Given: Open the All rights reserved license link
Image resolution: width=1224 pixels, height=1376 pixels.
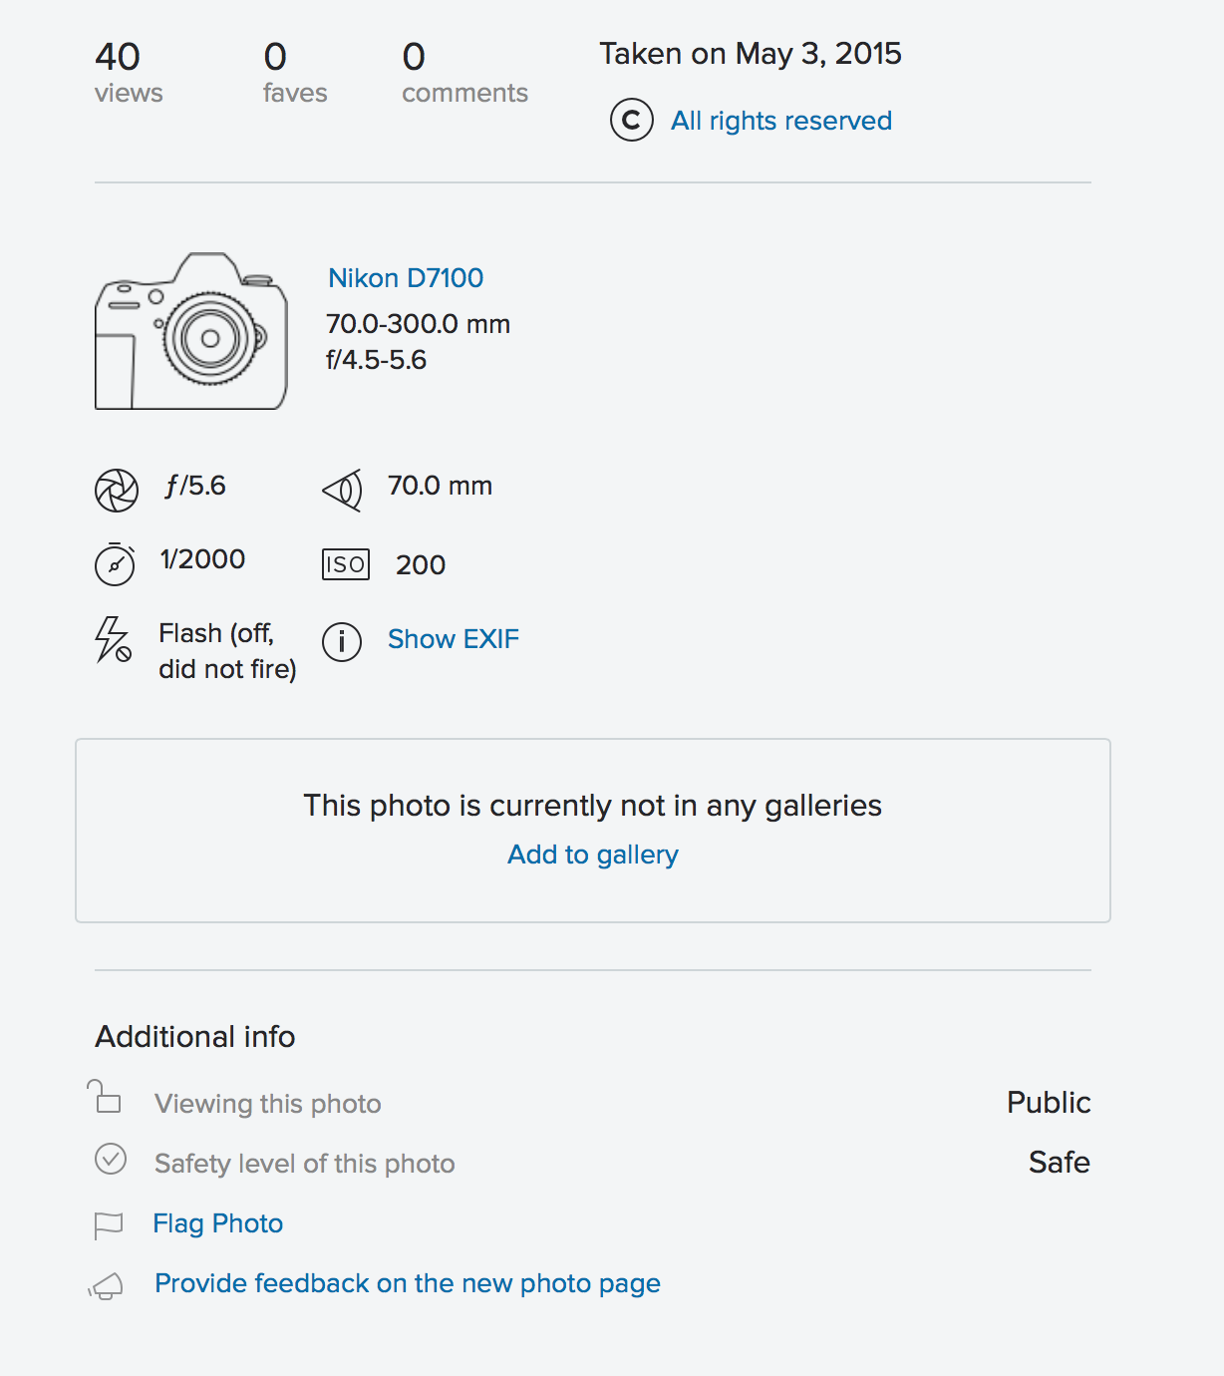Looking at the screenshot, I should pyautogui.click(x=781, y=121).
